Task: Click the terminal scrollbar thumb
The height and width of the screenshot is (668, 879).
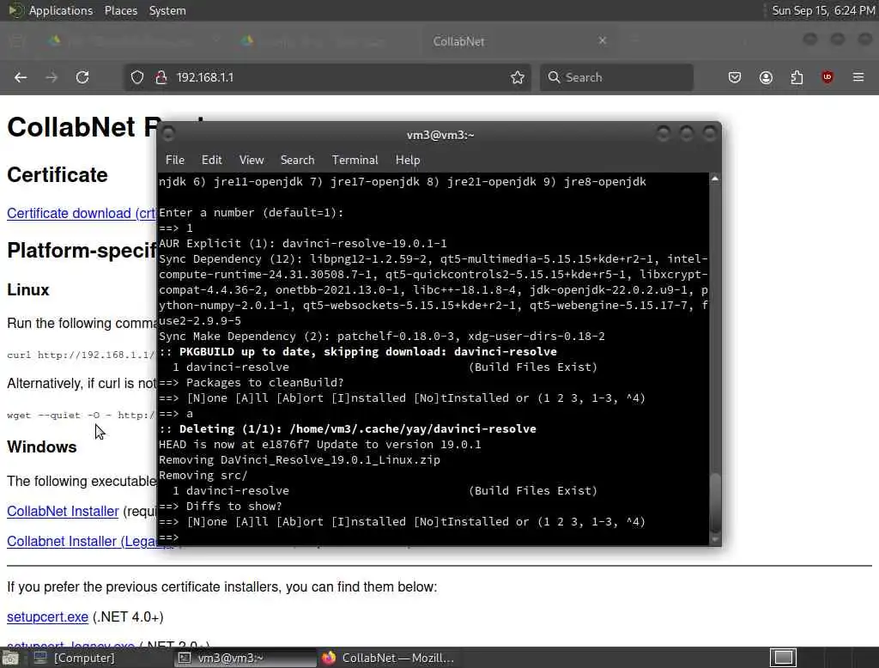Action: tap(715, 503)
